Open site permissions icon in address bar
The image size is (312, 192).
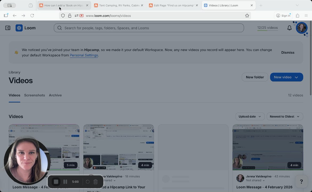pyautogui.click(x=76, y=15)
